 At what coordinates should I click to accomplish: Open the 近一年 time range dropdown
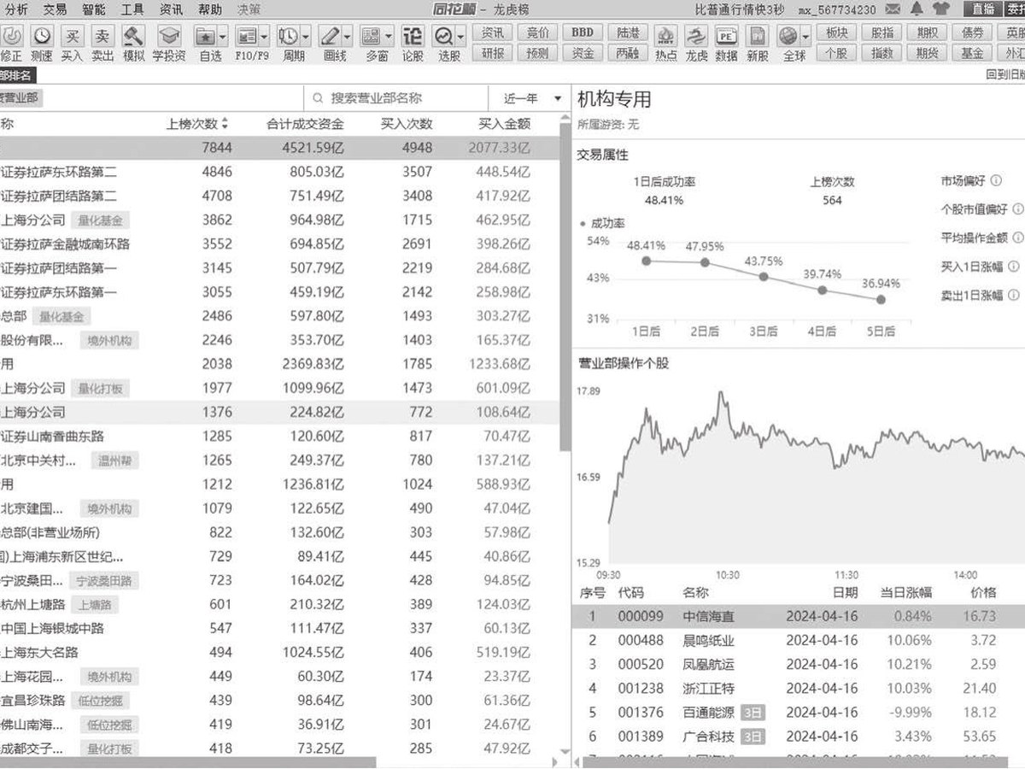pos(530,98)
